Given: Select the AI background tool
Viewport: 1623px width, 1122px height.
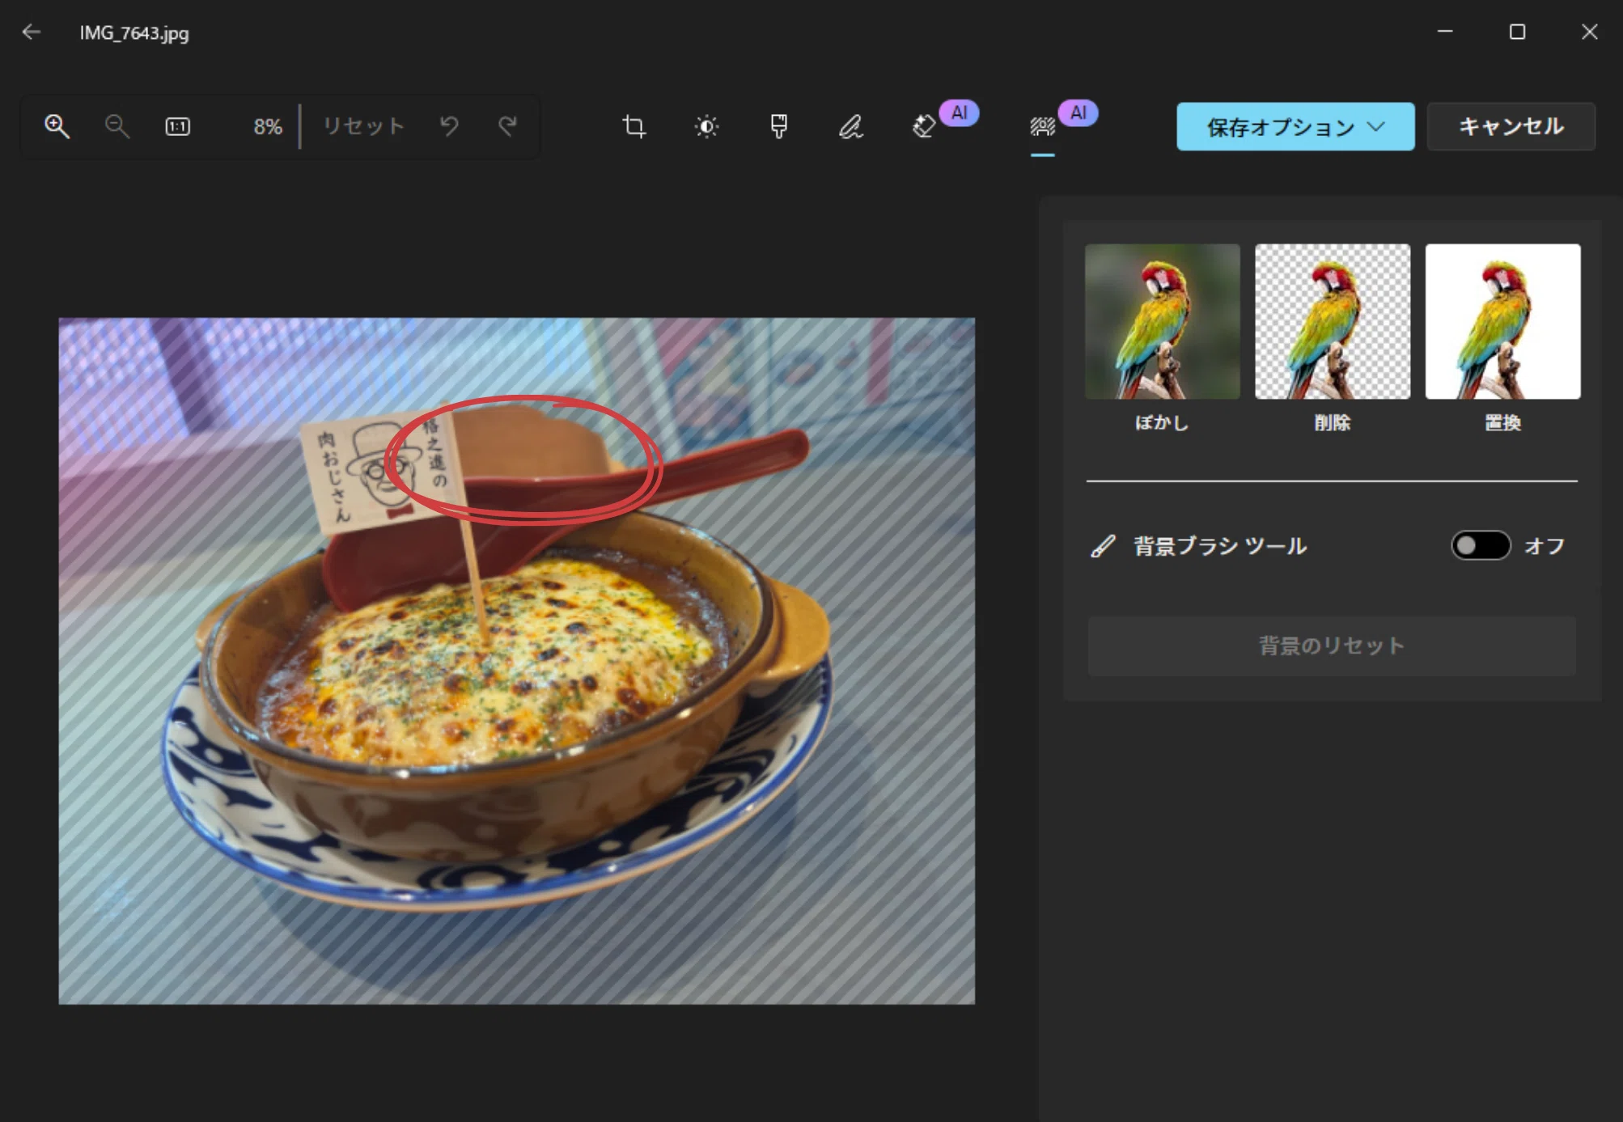Looking at the screenshot, I should click(x=1042, y=126).
